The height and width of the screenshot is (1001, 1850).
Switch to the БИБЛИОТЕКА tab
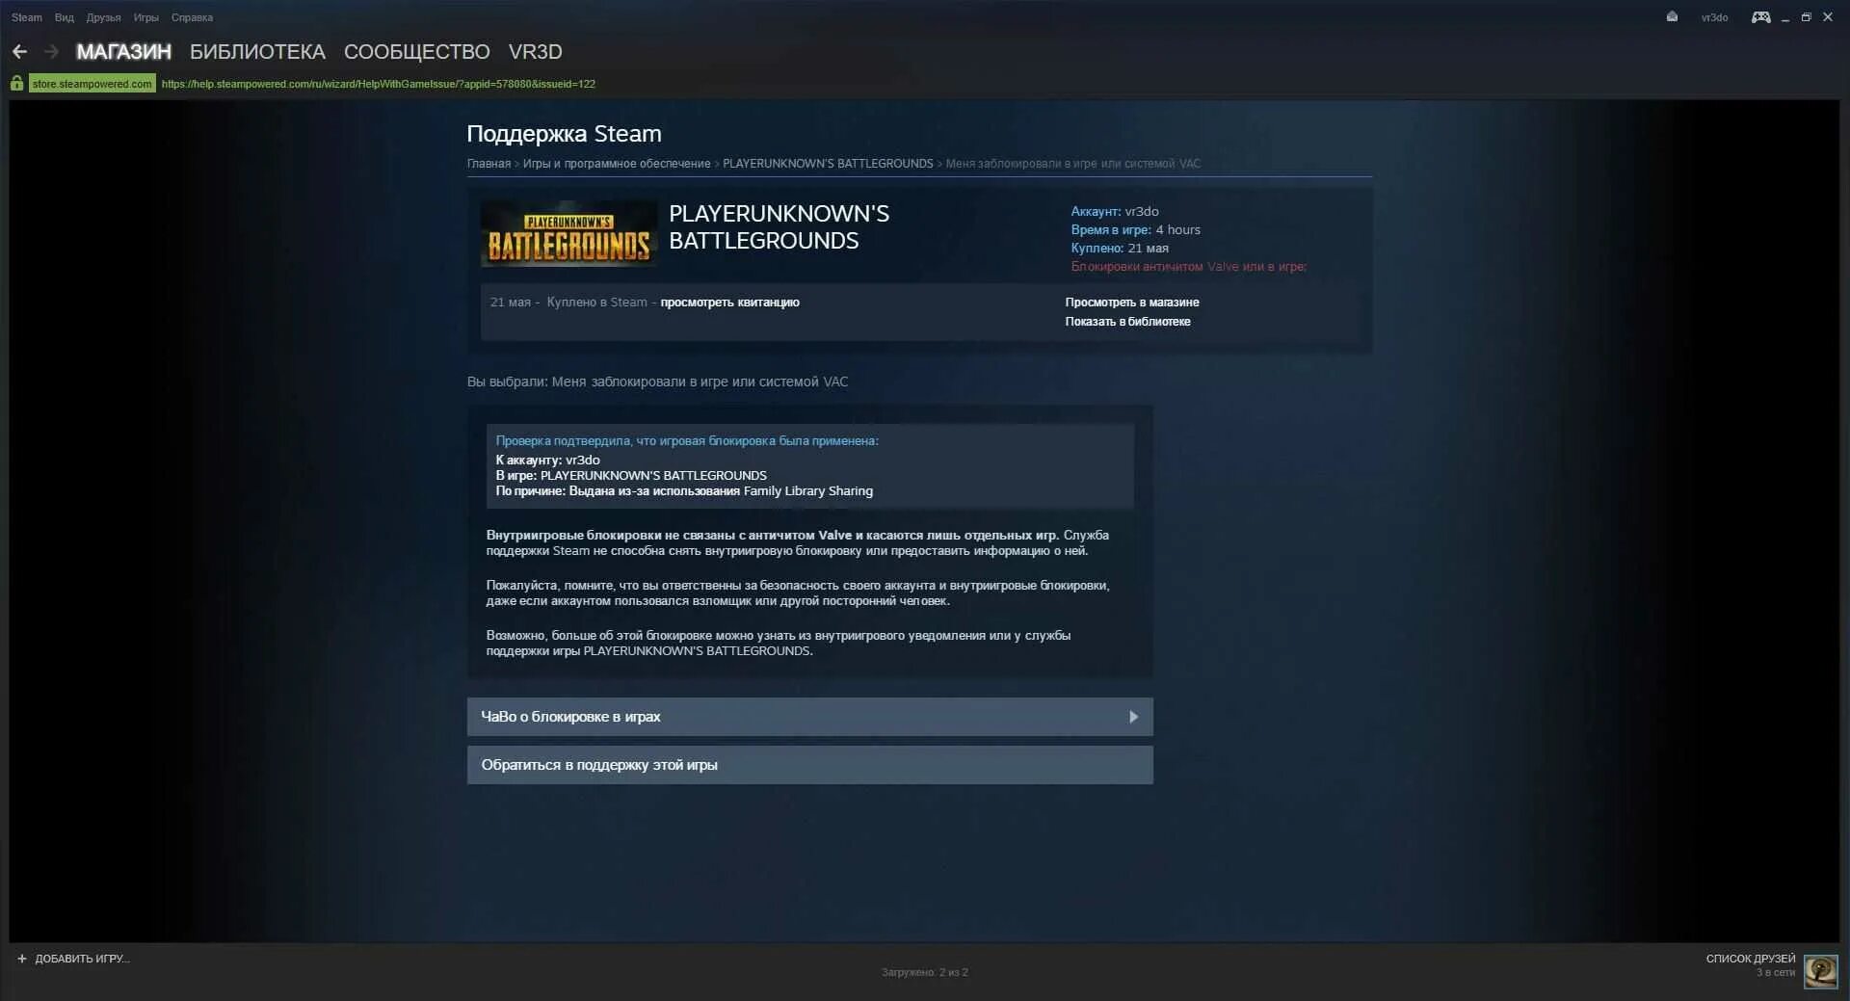point(257,52)
